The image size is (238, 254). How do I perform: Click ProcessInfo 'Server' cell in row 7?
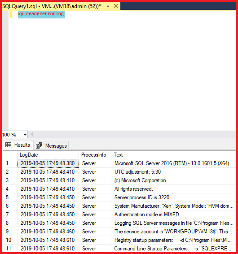tap(95, 215)
